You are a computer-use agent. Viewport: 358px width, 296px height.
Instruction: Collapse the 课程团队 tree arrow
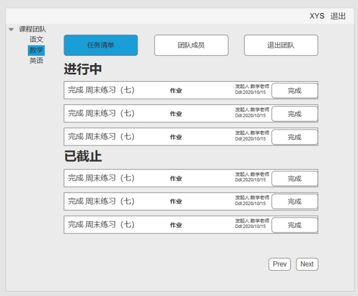click(11, 29)
